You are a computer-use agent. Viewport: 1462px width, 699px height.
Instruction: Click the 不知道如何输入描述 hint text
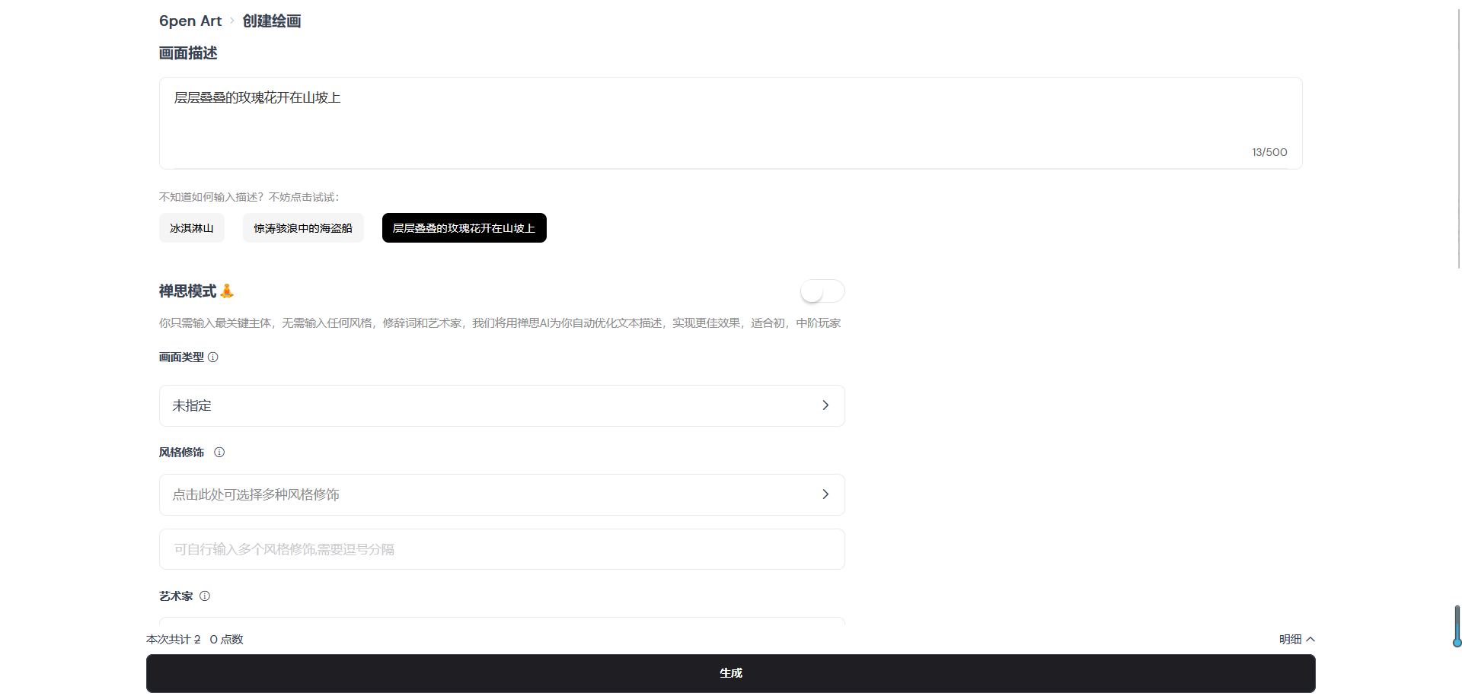[x=249, y=197]
